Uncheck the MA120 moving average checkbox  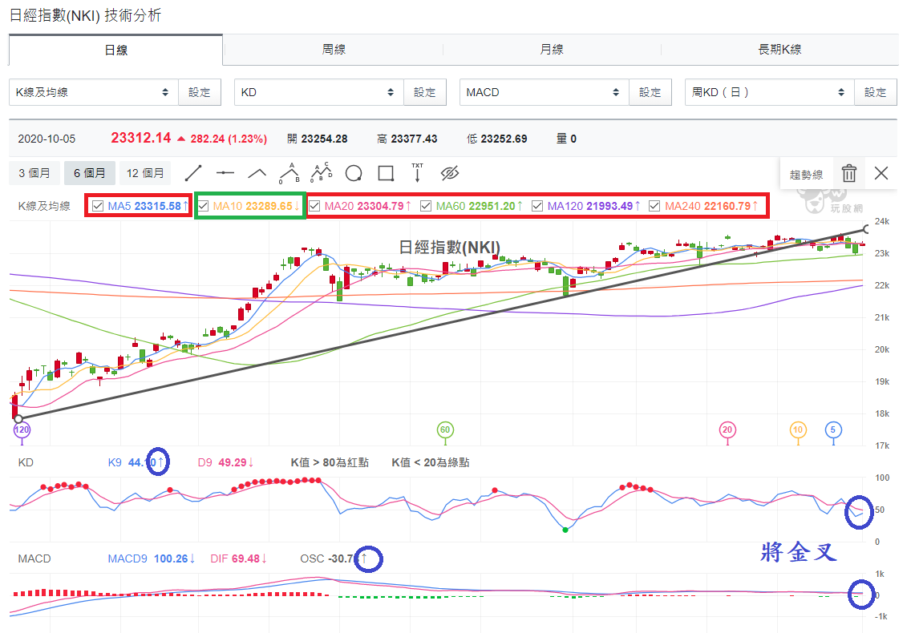pyautogui.click(x=537, y=206)
